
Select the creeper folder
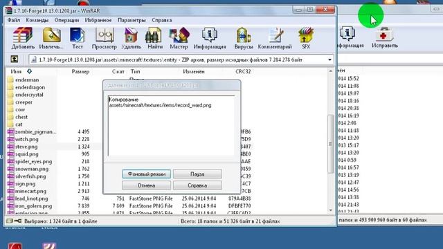[20, 102]
